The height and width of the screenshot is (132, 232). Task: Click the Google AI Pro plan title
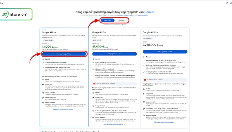pos(99,32)
